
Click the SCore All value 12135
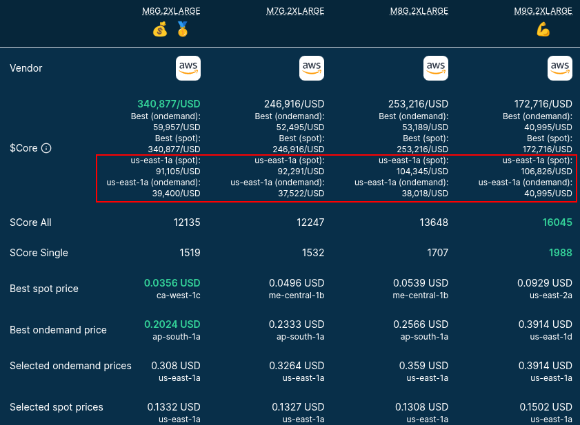(187, 222)
